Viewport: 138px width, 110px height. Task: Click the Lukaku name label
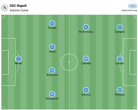(x=120, y=63)
